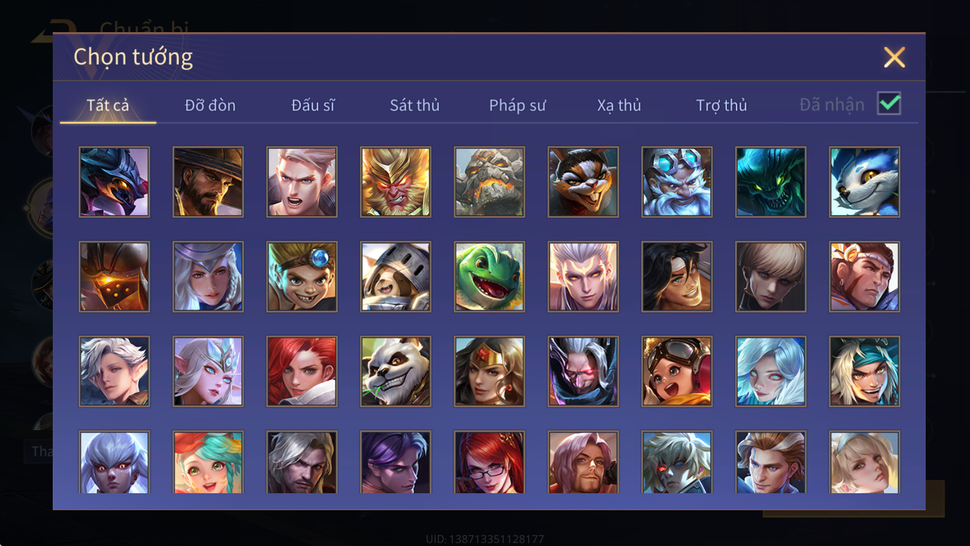Select the goggles pilot girl hero
Viewport: 970px width, 546px height.
(x=677, y=371)
